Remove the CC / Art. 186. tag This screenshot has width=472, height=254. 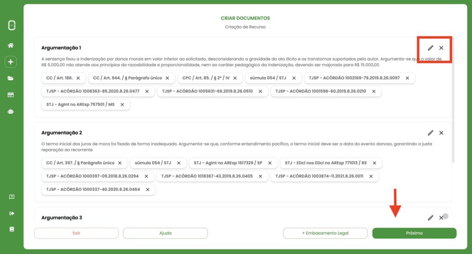point(78,78)
